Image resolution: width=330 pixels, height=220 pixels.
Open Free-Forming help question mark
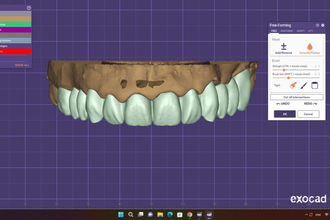point(317,25)
